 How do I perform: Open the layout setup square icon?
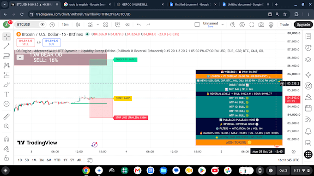click(x=197, y=24)
